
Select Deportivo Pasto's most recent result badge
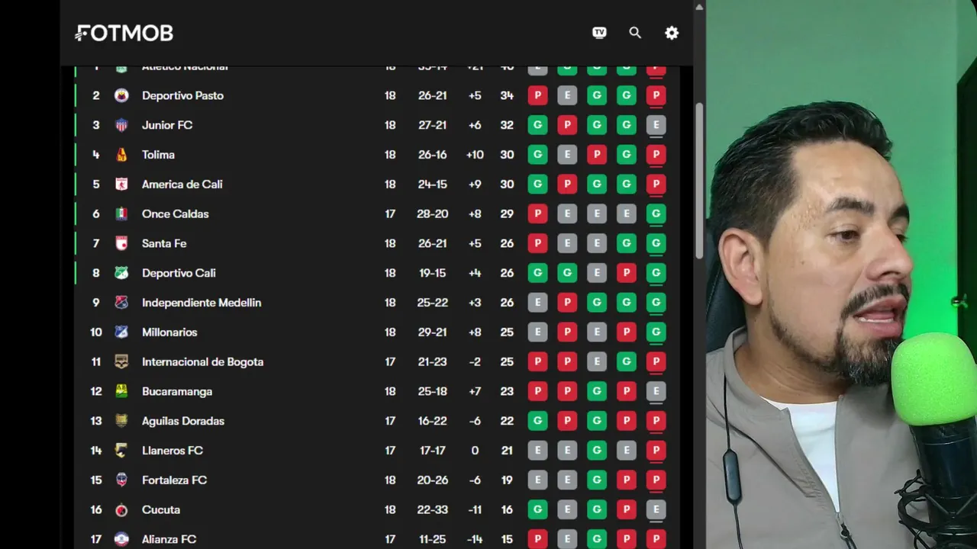(x=656, y=95)
